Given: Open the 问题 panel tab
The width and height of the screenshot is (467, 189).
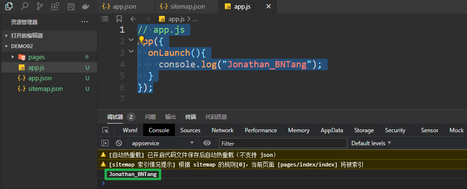Looking at the screenshot, I should [x=150, y=117].
